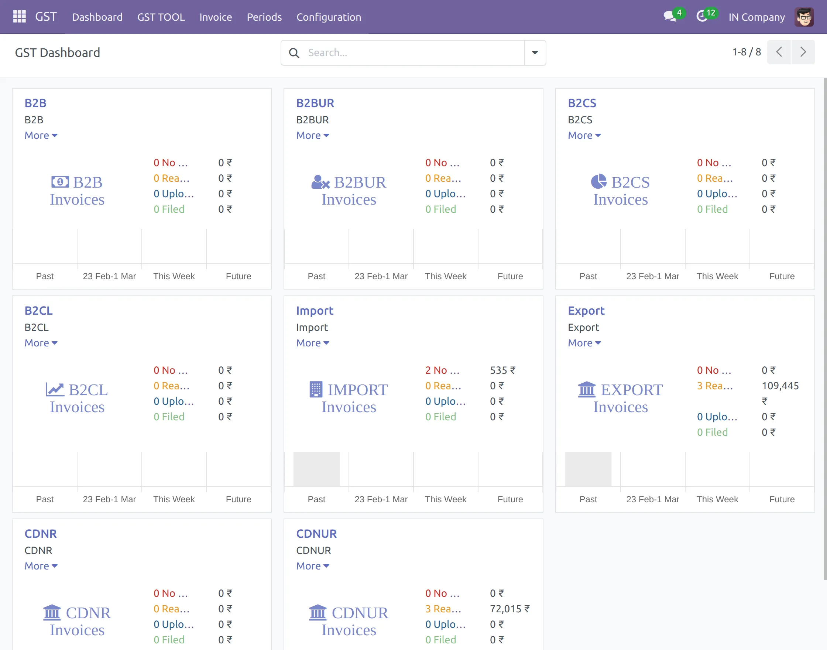The width and height of the screenshot is (827, 650).
Task: Expand the More dropdown on Export card
Action: point(584,343)
